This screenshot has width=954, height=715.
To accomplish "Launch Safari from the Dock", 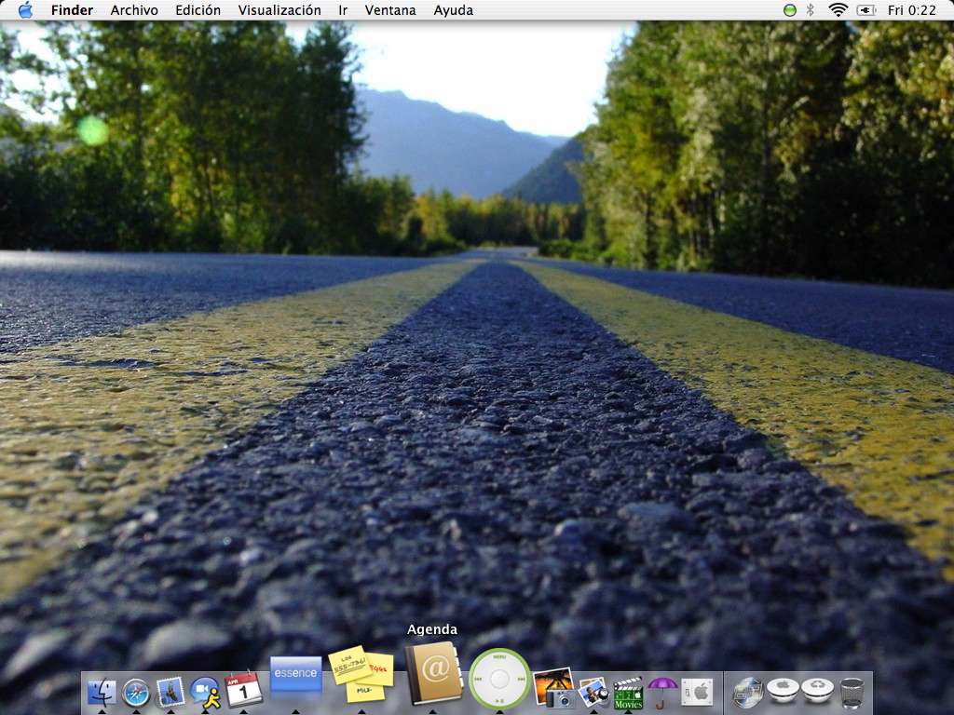I will point(136,693).
